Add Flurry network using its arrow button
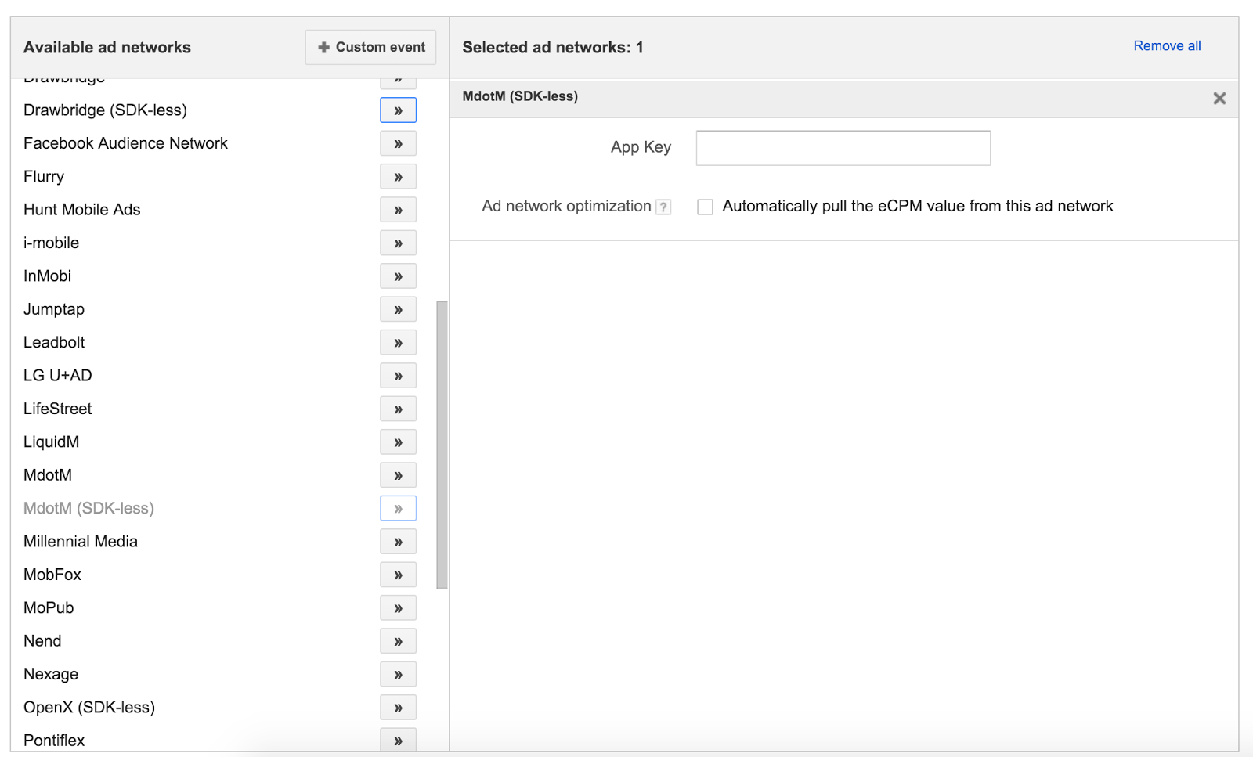This screenshot has height=757, width=1253. [398, 177]
